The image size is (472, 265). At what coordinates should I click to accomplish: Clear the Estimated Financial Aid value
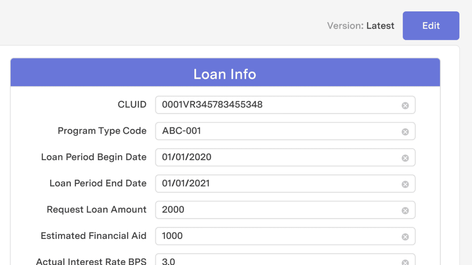point(405,237)
